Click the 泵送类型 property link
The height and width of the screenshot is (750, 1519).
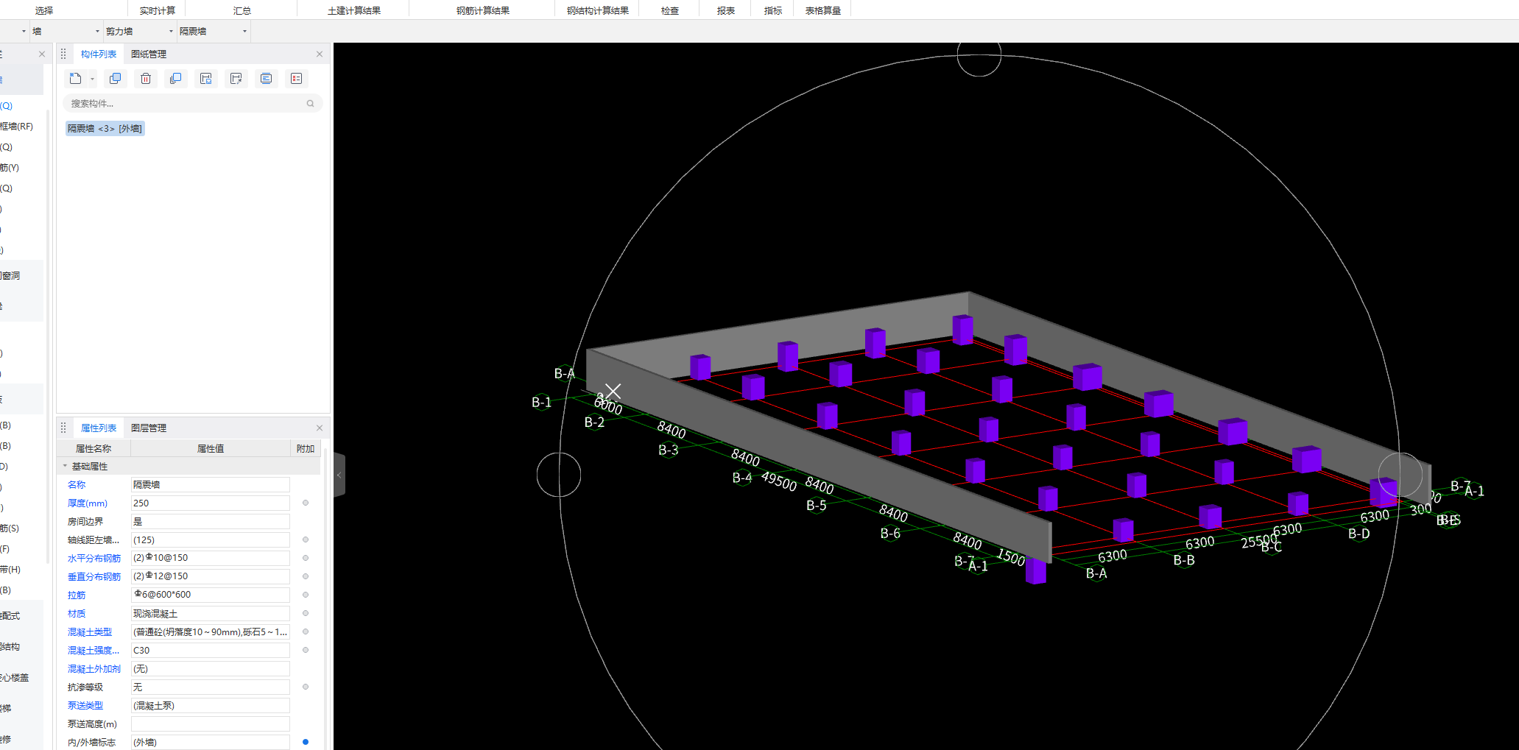85,705
